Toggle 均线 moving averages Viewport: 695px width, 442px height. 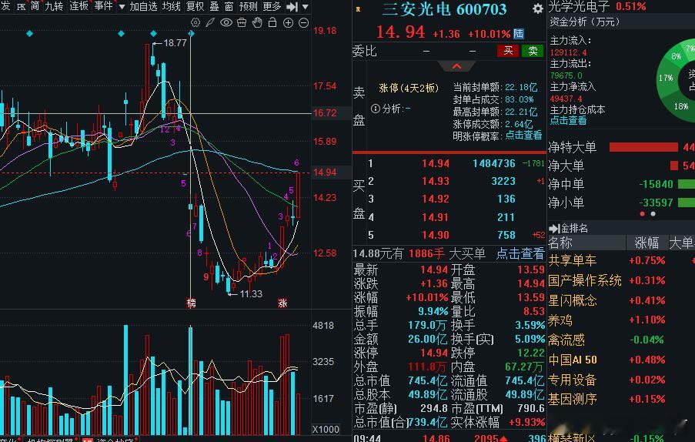tap(171, 6)
